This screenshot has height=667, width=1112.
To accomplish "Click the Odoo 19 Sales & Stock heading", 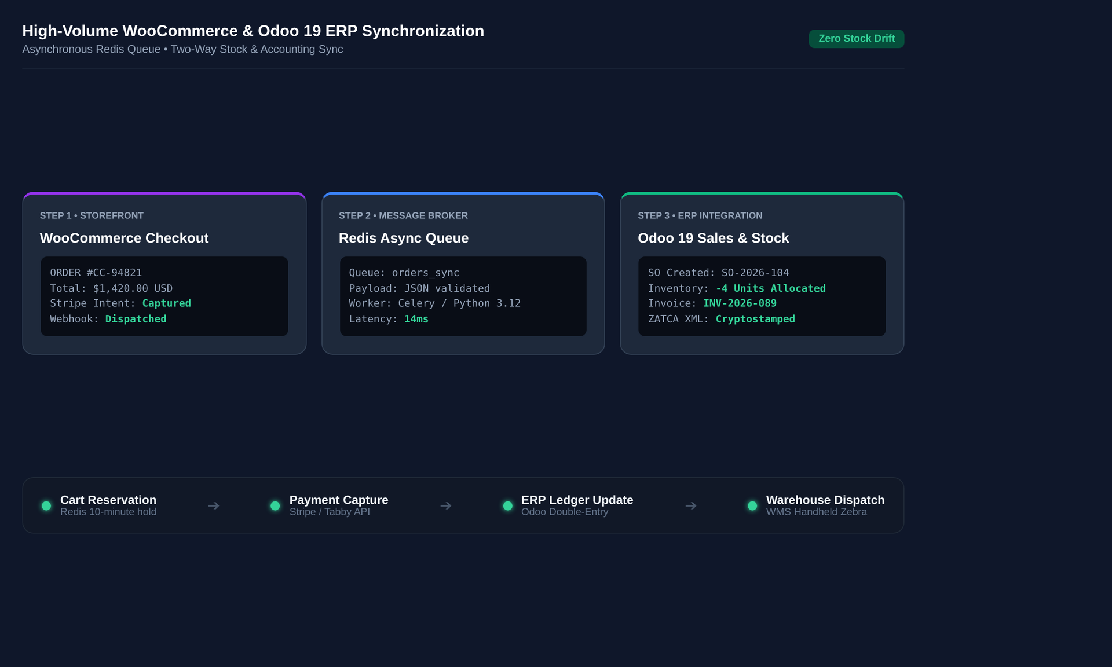I will pyautogui.click(x=714, y=238).
